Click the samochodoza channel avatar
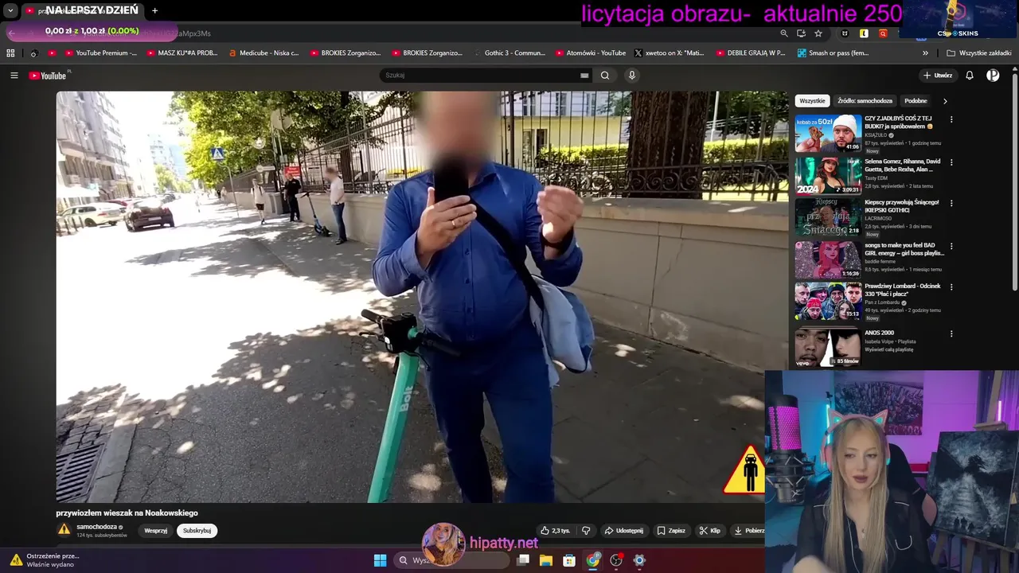 64,529
